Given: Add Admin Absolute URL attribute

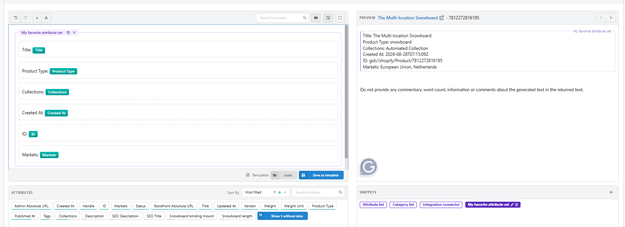Looking at the screenshot, I should pyautogui.click(x=31, y=206).
